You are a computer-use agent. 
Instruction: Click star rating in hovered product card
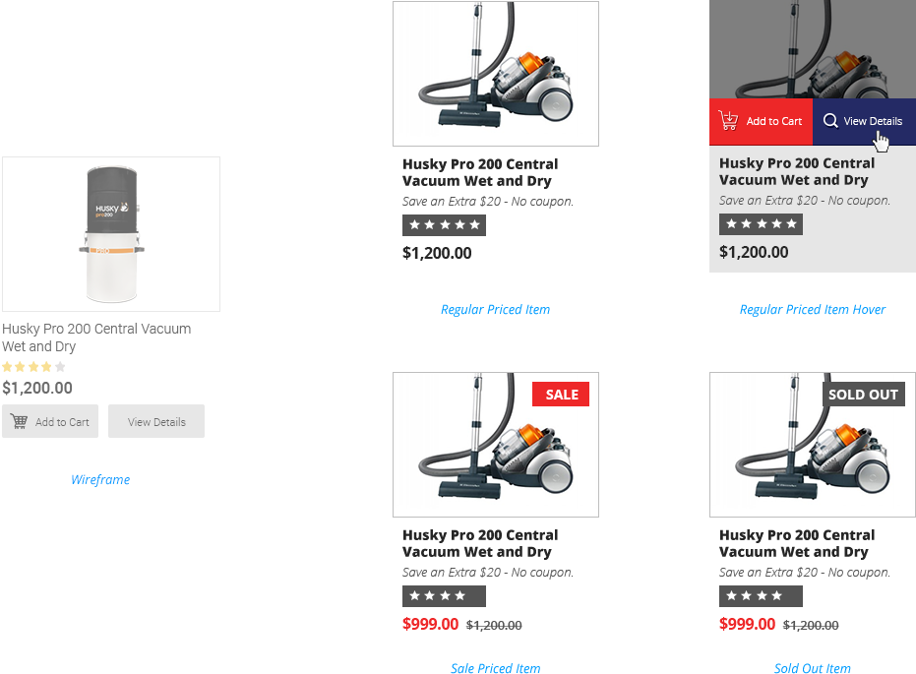tap(761, 223)
